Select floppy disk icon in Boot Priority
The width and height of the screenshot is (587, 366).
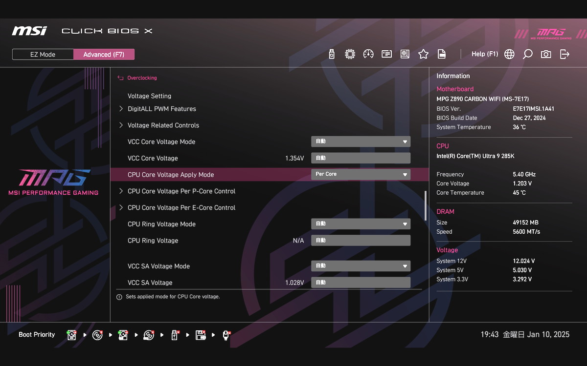pos(200,335)
